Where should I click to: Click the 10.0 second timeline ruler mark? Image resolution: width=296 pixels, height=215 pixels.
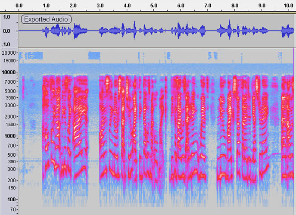tap(288, 6)
